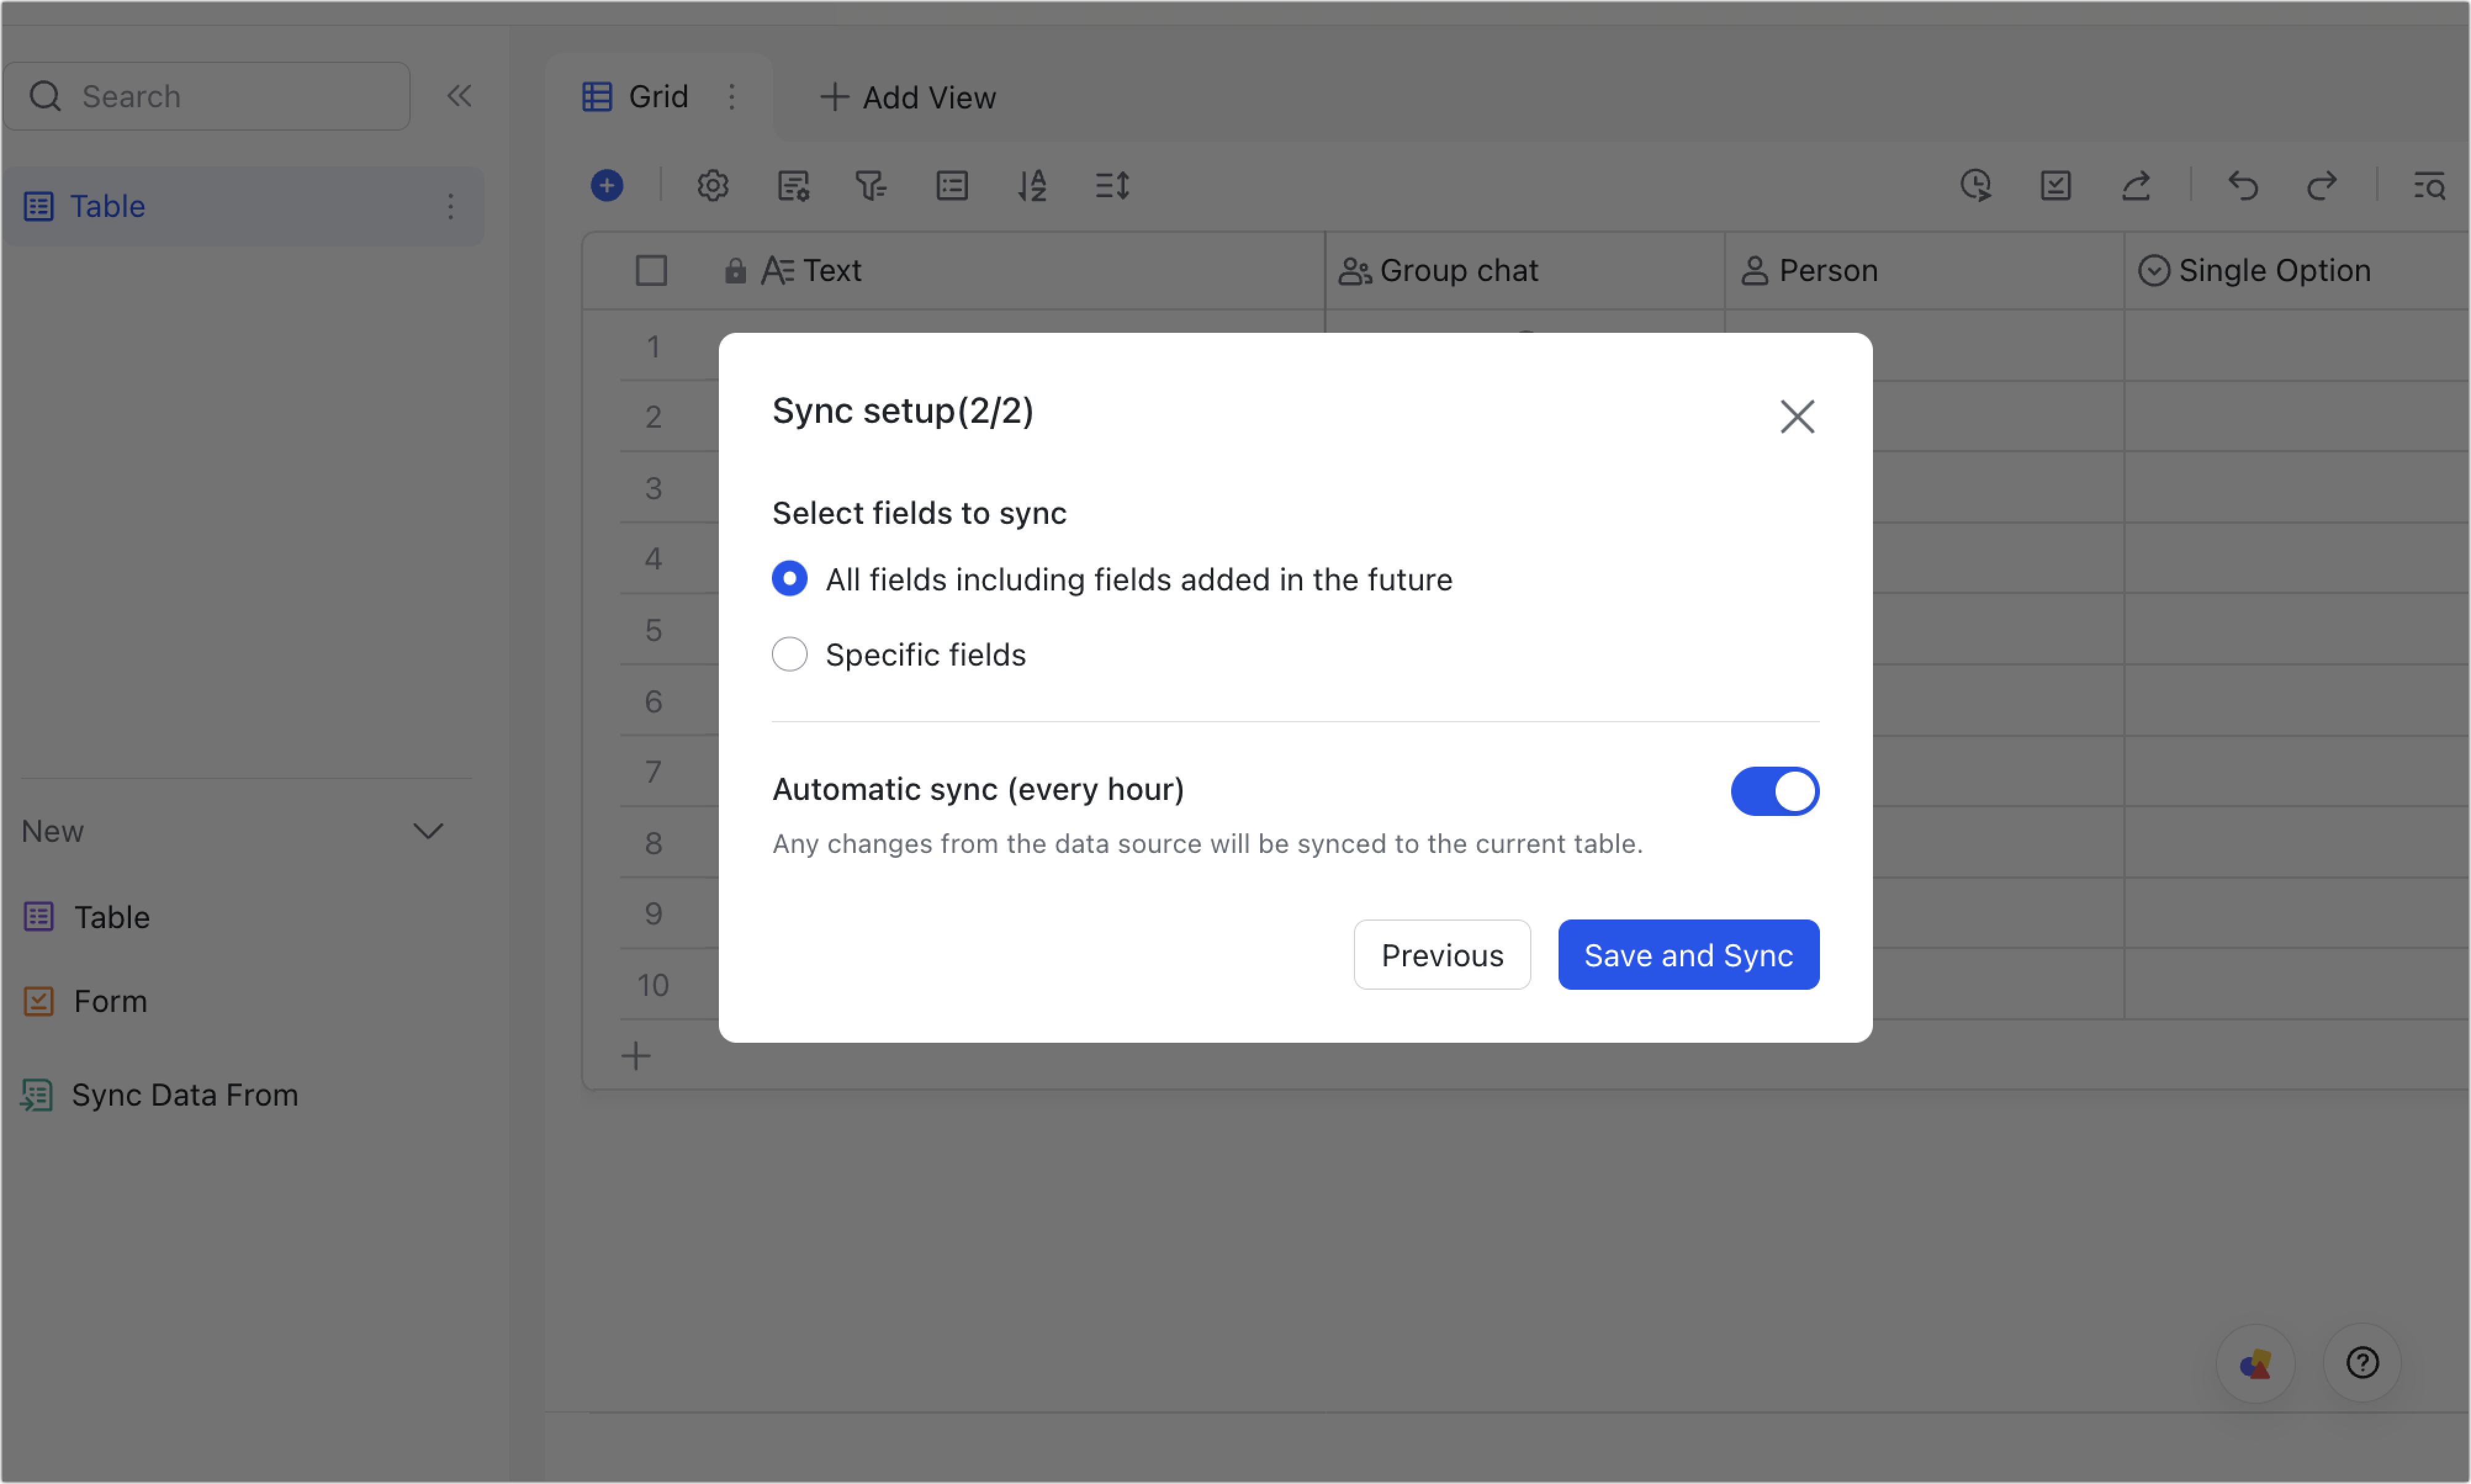Select the filter icon in toolbar
This screenshot has height=1484, width=2471.
coord(871,185)
